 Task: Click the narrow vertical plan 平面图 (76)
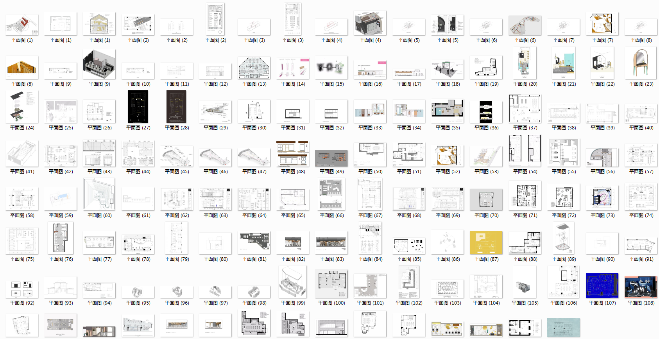60,238
